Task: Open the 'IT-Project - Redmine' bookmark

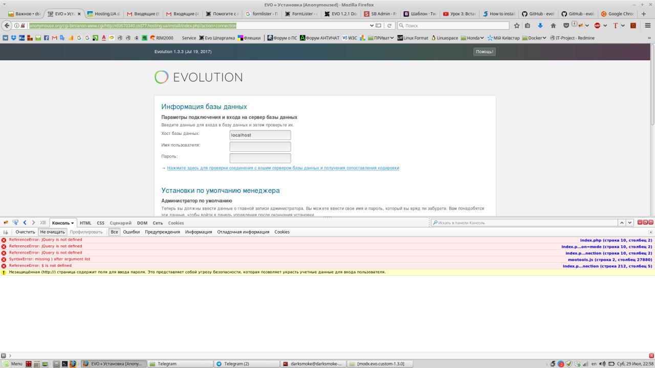Action: pos(572,38)
